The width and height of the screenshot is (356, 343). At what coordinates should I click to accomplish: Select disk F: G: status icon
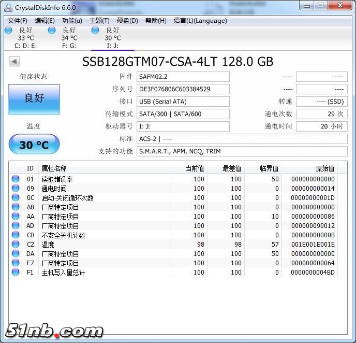click(x=52, y=30)
